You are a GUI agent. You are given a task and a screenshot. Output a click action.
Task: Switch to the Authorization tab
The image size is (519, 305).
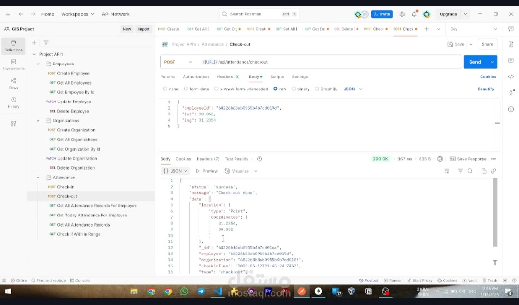pos(196,76)
